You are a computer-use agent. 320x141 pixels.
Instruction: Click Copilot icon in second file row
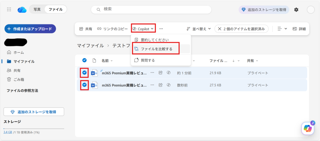point(169,85)
